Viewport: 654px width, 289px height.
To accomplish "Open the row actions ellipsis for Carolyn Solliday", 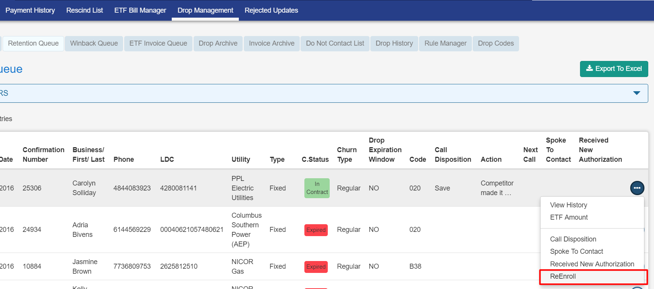I will [637, 188].
